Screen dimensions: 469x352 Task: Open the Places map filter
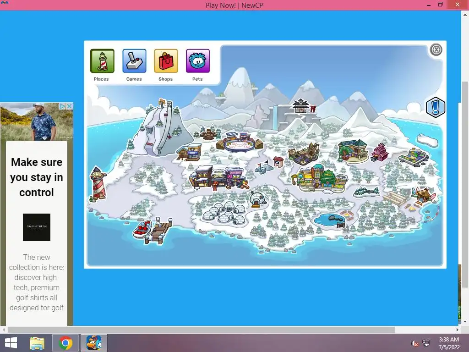102,61
